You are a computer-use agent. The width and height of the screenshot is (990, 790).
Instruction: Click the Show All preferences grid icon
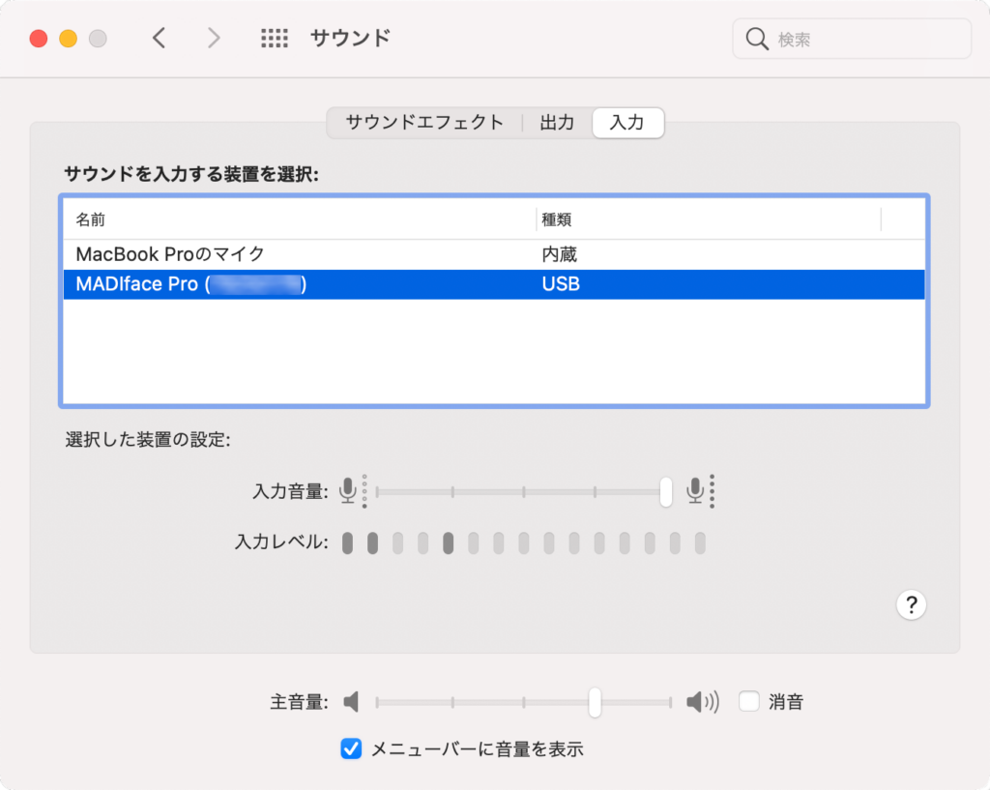pos(274,38)
